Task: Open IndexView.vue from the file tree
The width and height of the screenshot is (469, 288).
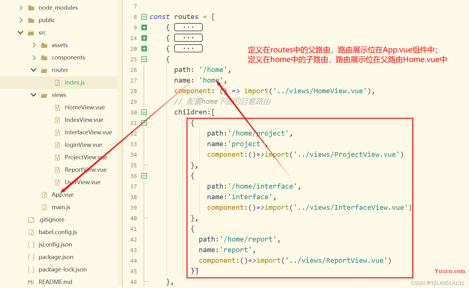Action: tap(84, 120)
